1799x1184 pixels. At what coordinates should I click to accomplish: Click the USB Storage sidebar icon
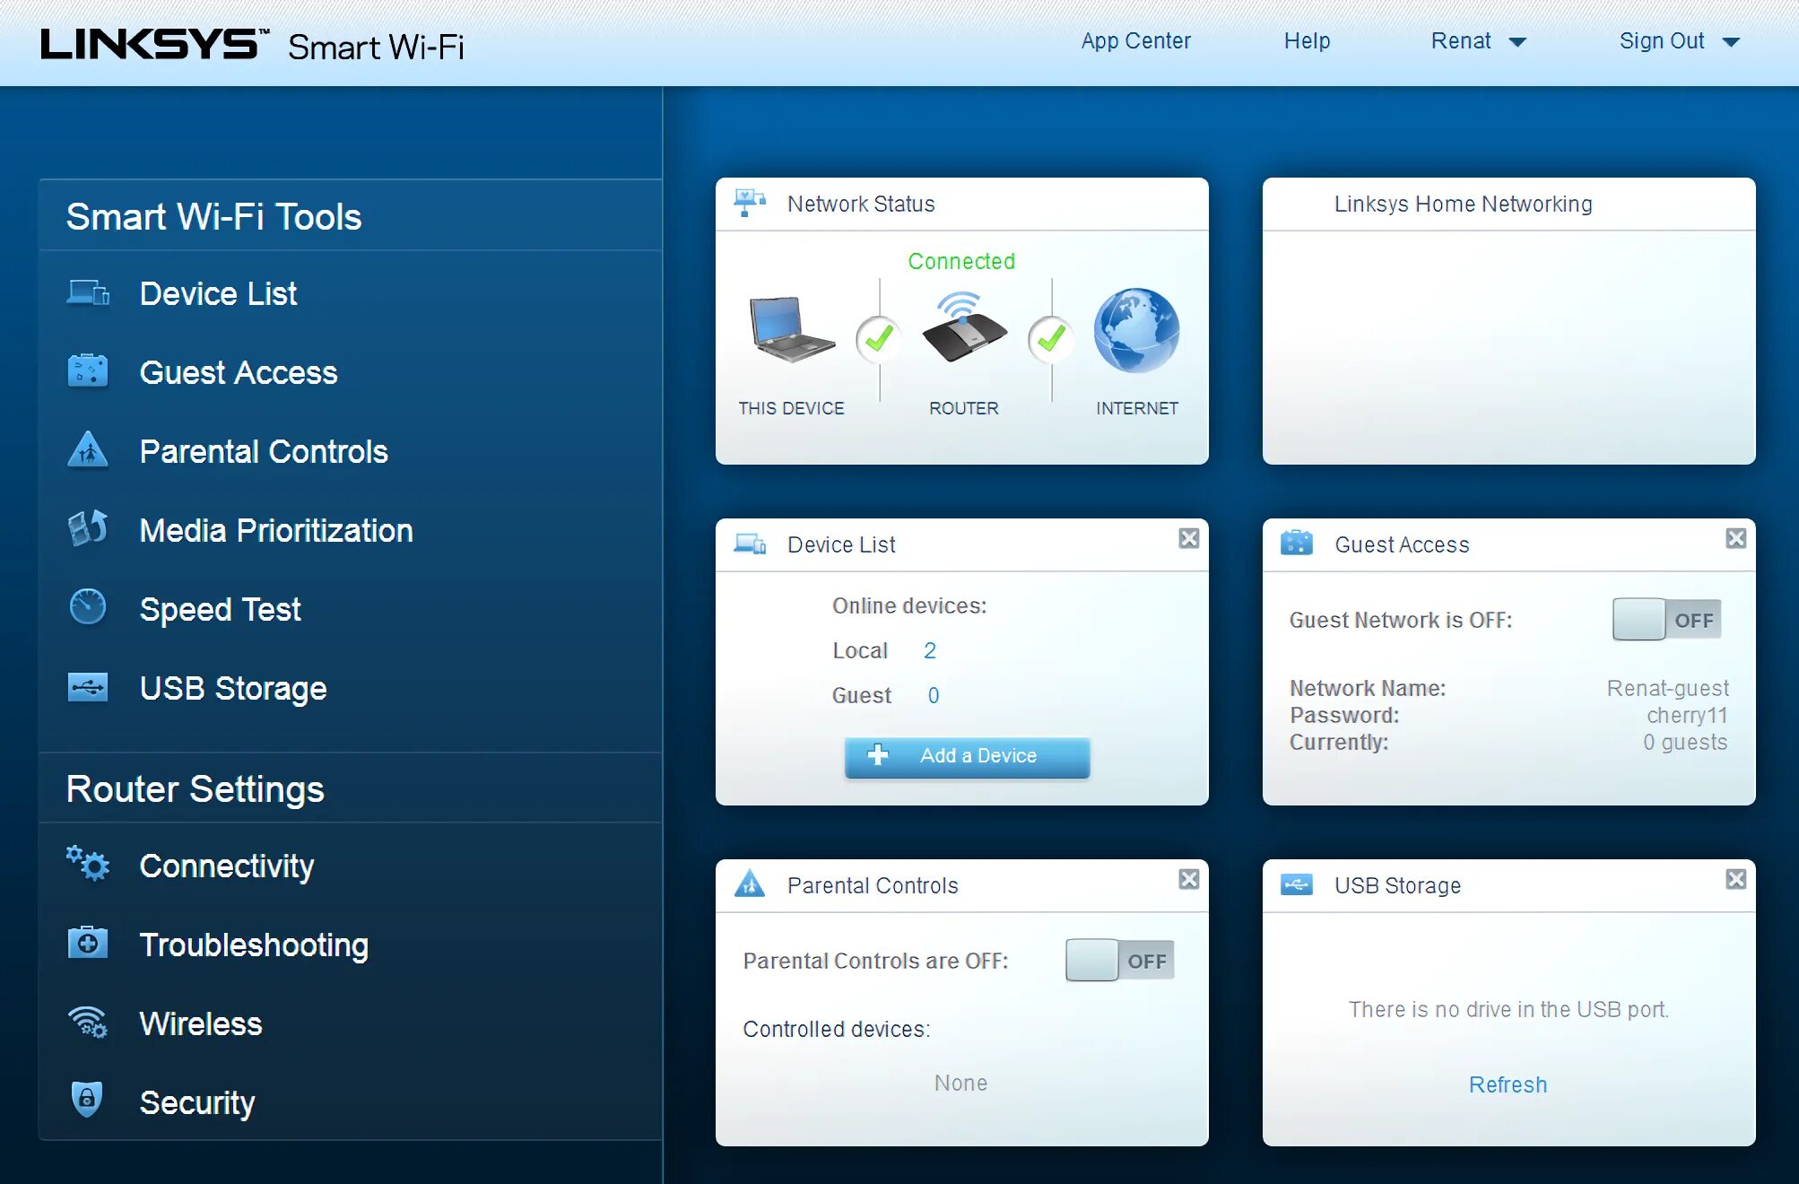coord(88,688)
